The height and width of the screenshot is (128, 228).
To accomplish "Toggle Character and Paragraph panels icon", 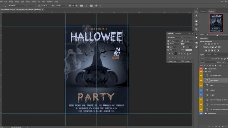I will [x=91, y=6].
